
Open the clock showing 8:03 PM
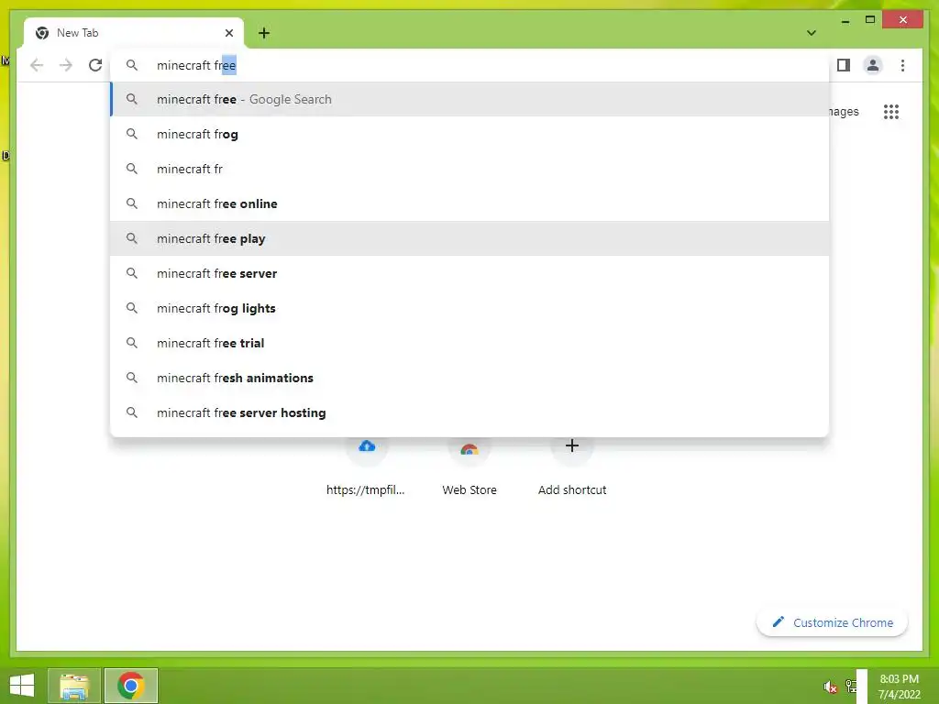pos(900,687)
